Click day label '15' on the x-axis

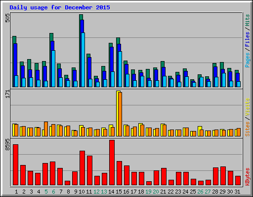(119, 192)
